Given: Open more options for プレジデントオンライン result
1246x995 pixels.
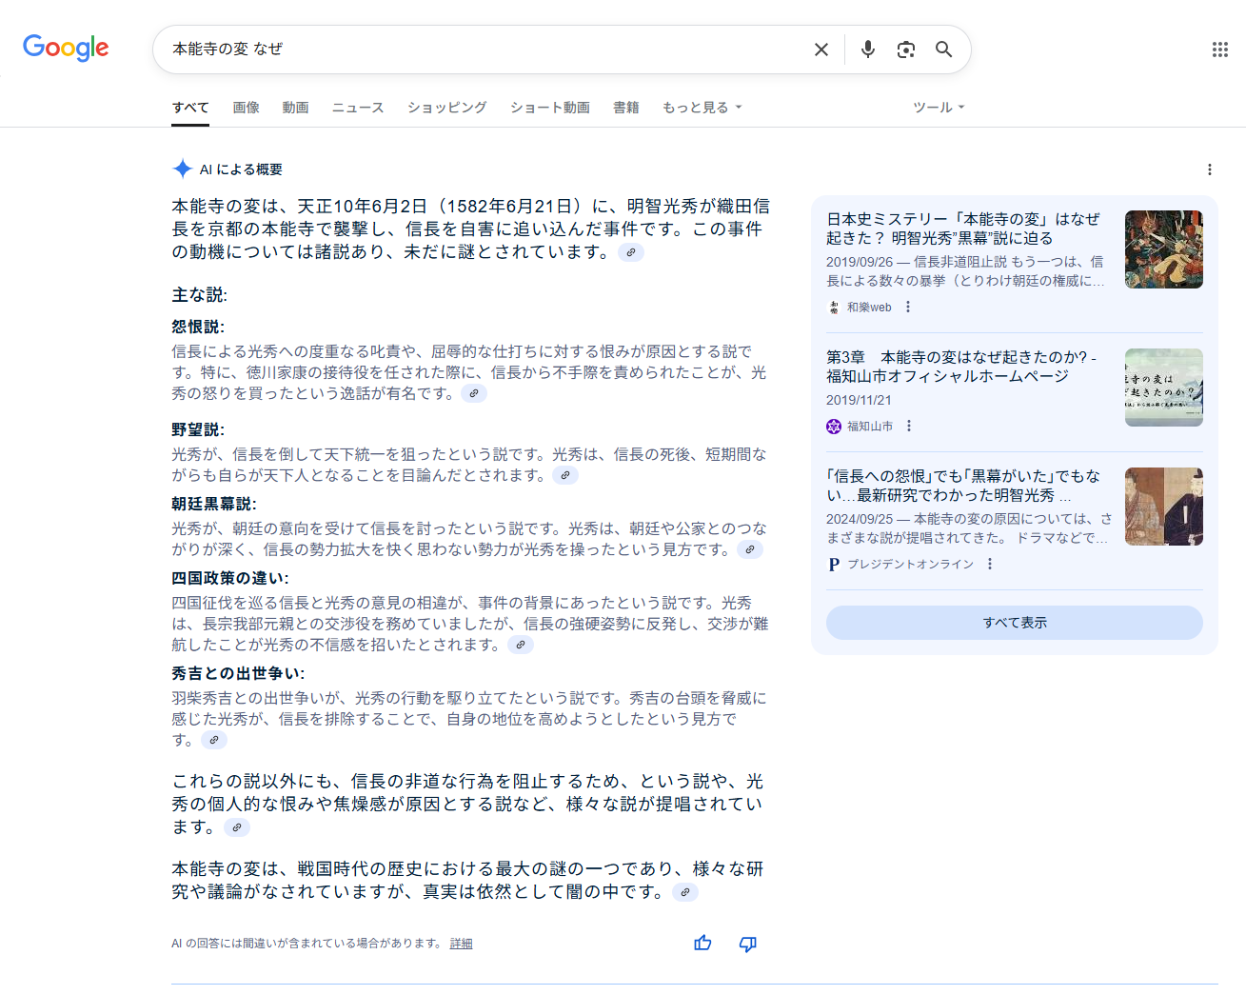Looking at the screenshot, I should (x=990, y=564).
